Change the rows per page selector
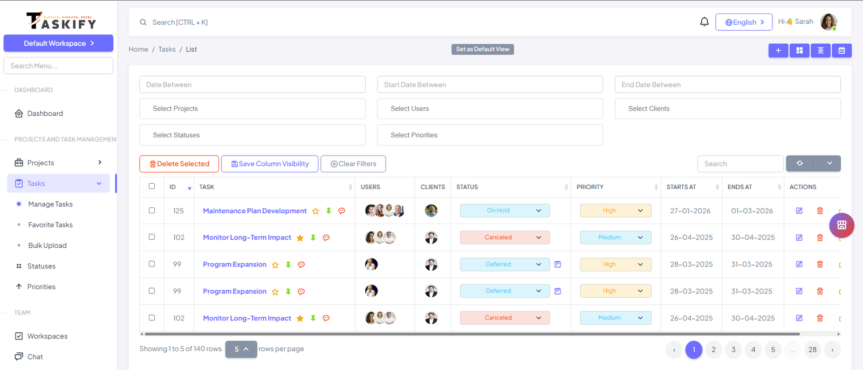This screenshot has height=370, width=863. (x=241, y=349)
